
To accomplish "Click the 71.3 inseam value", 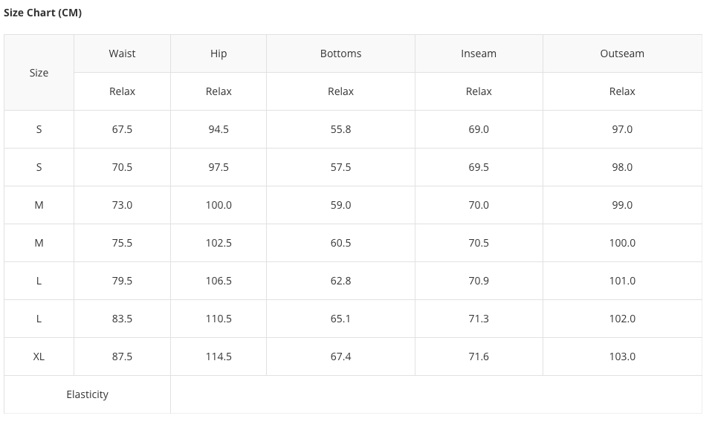I will tap(479, 319).
